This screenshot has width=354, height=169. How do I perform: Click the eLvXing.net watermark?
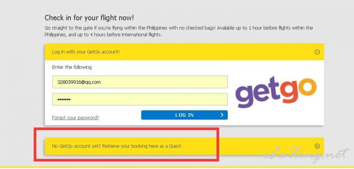[x=305, y=155]
